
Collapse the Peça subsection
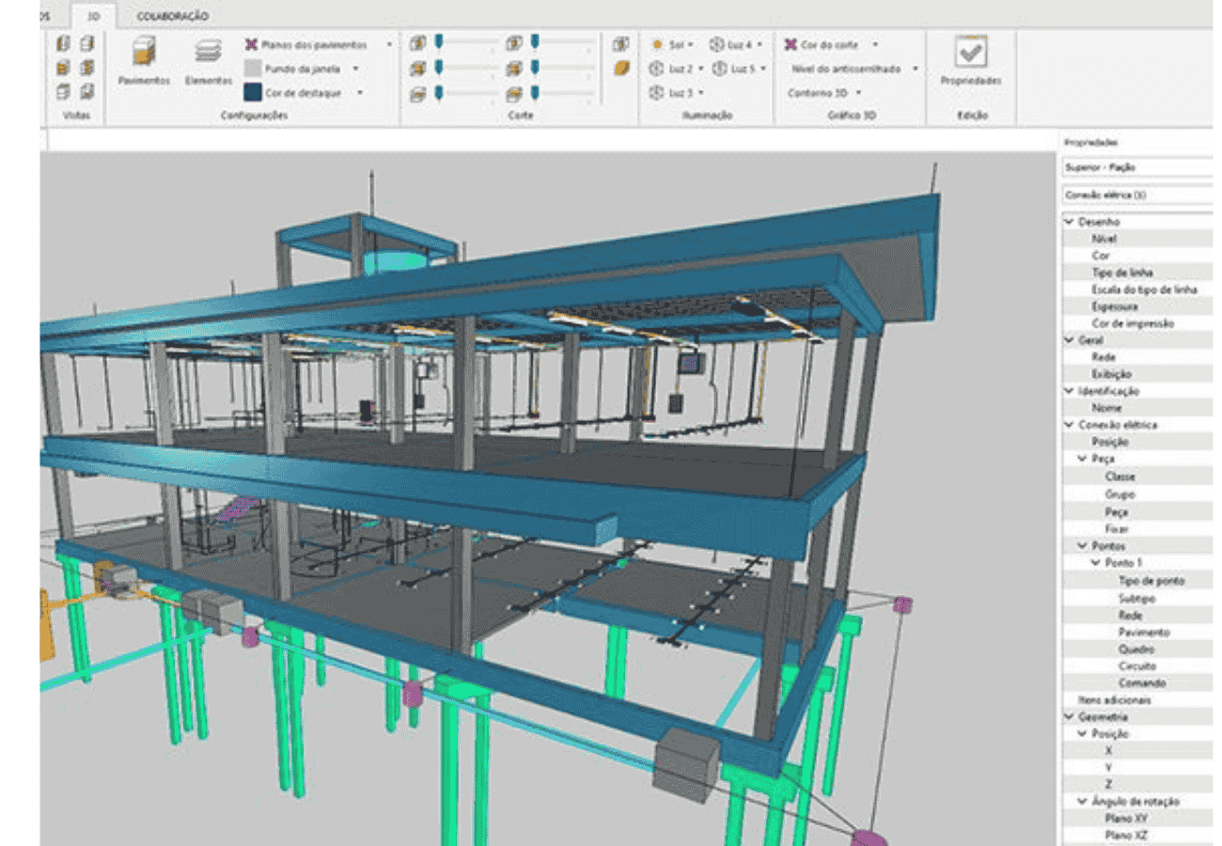tap(1082, 459)
